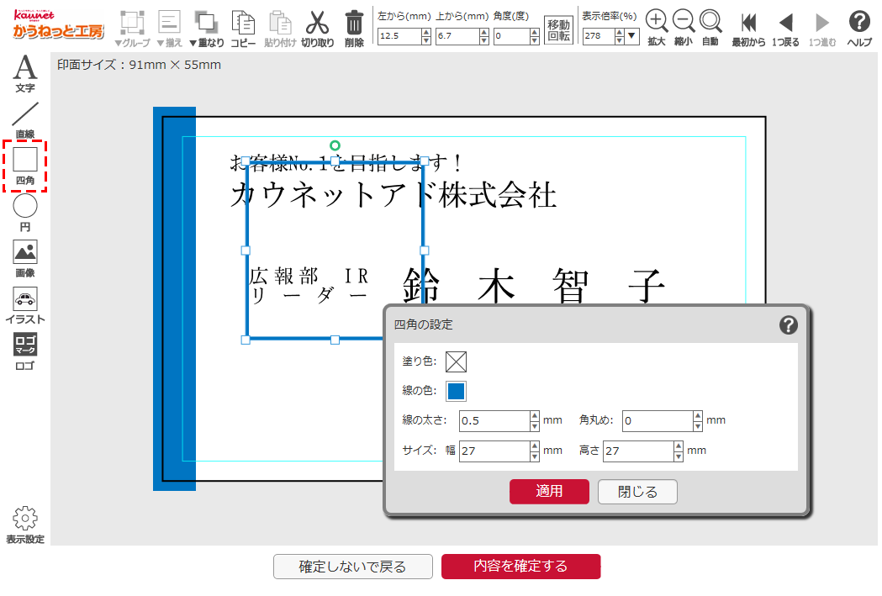Open the 重なり layer order dropdown
882x596 pixels.
(207, 29)
